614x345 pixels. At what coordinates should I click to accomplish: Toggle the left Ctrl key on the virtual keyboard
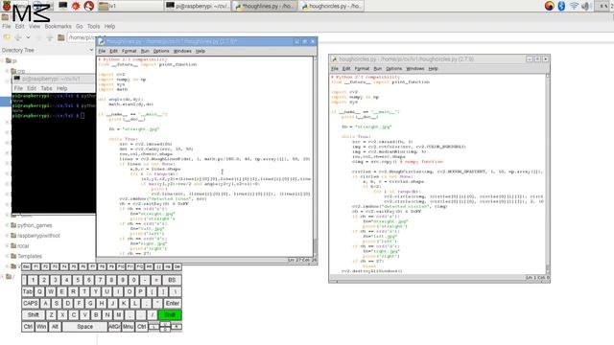(28, 327)
